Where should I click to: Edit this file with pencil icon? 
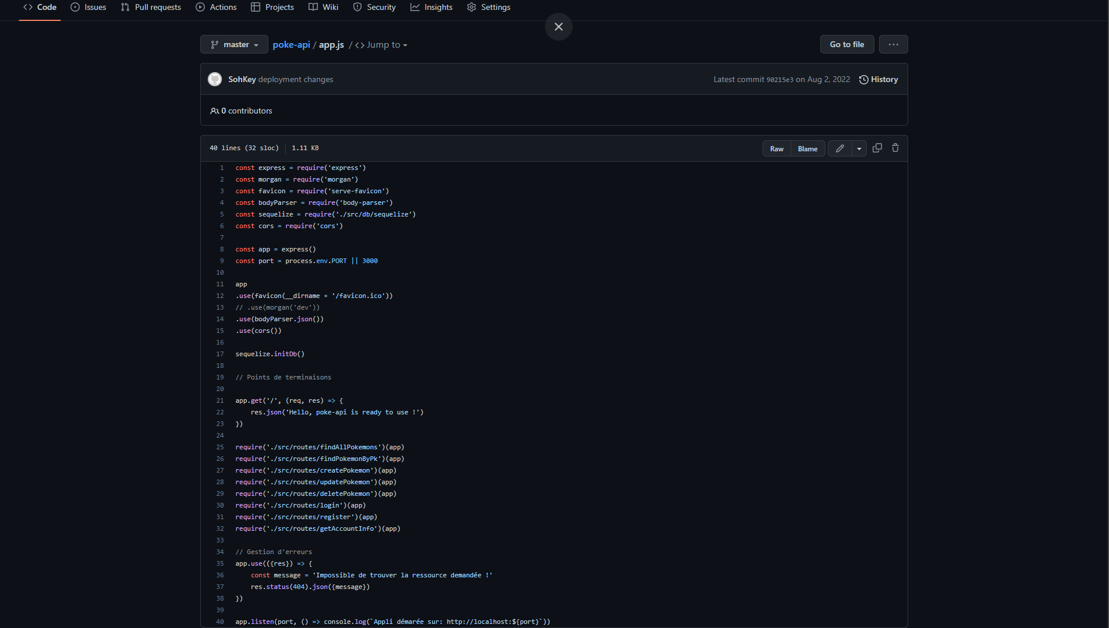(x=839, y=148)
